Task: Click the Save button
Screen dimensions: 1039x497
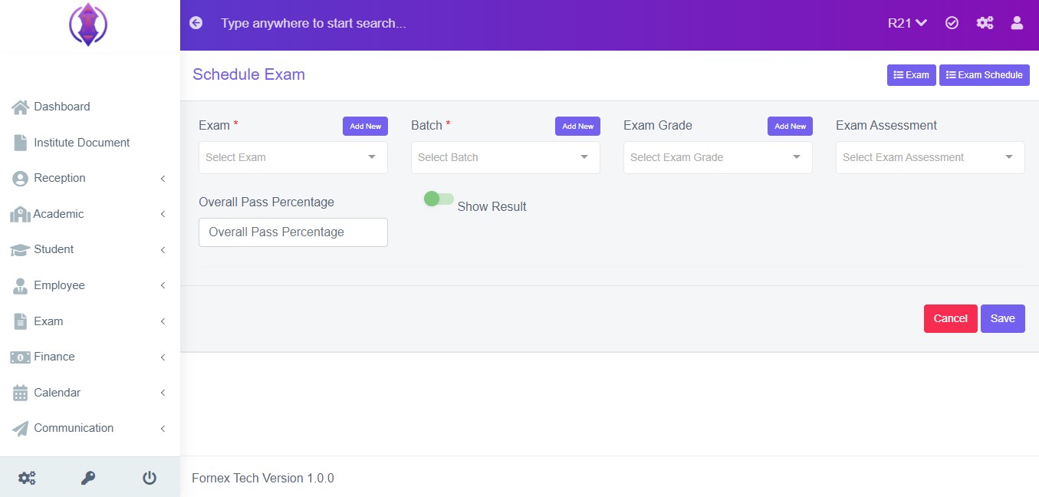Action: tap(1002, 318)
